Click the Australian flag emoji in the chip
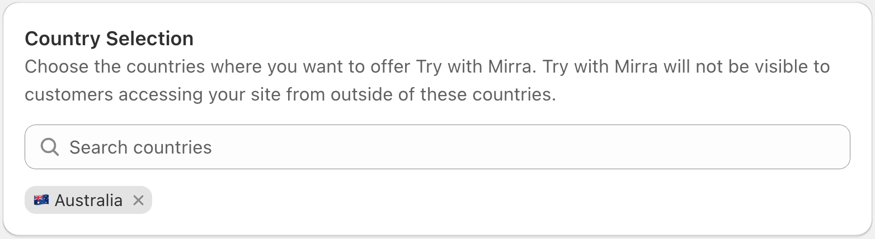The height and width of the screenshot is (239, 875). click(41, 200)
